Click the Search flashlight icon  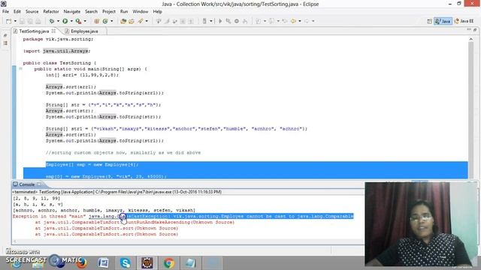tap(141, 21)
